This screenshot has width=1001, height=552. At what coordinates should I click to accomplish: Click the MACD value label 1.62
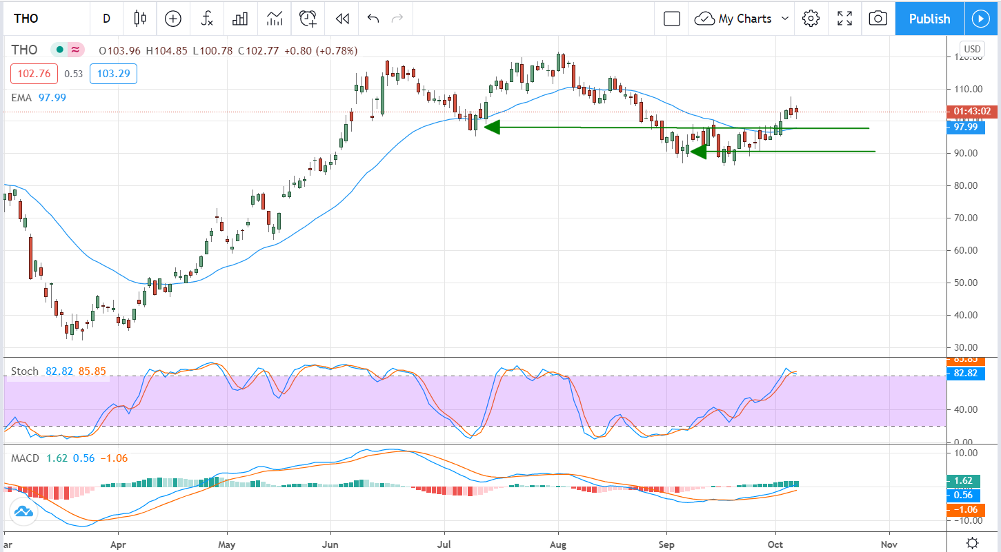pos(964,480)
